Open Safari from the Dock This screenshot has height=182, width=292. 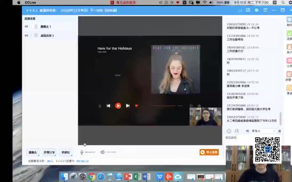click(x=101, y=177)
